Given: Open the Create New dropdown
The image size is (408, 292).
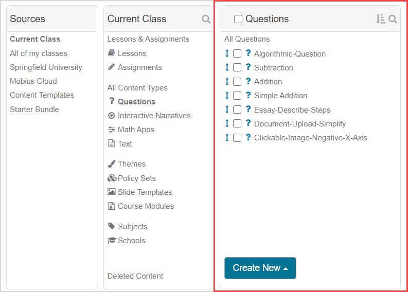Looking at the screenshot, I should pos(260,268).
